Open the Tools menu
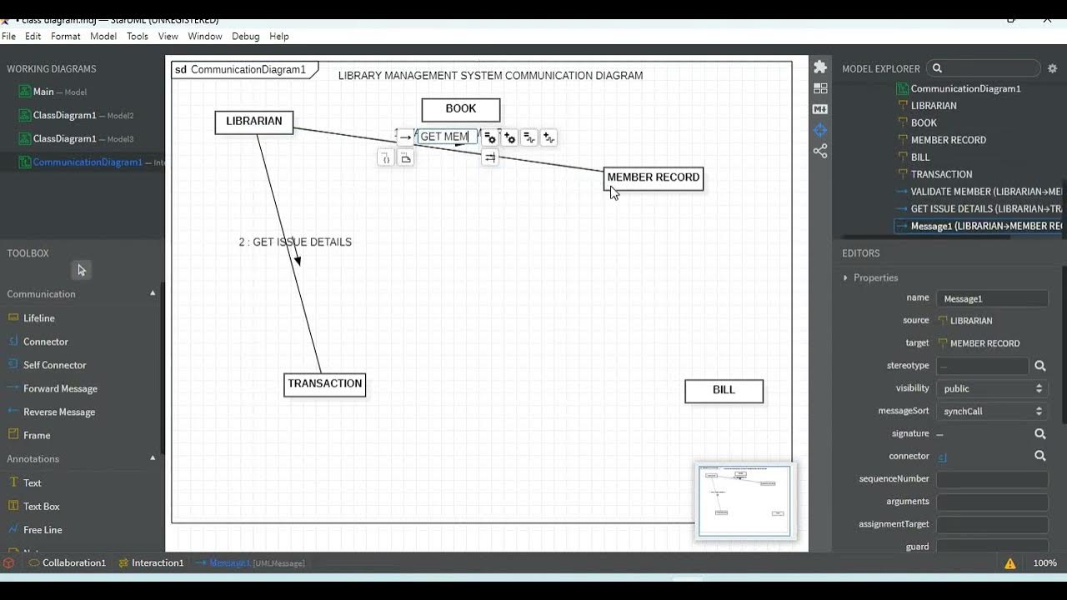Screen dimensions: 1067x600 pyautogui.click(x=138, y=36)
